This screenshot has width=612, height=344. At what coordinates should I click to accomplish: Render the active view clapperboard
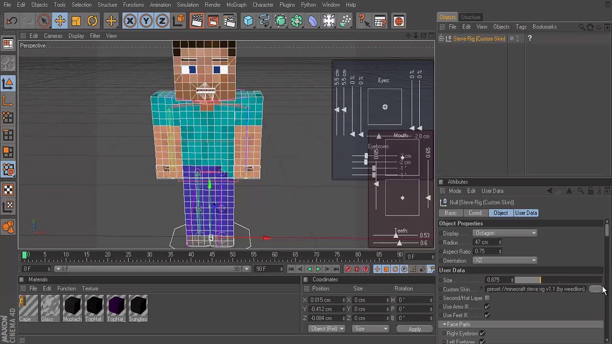197,21
